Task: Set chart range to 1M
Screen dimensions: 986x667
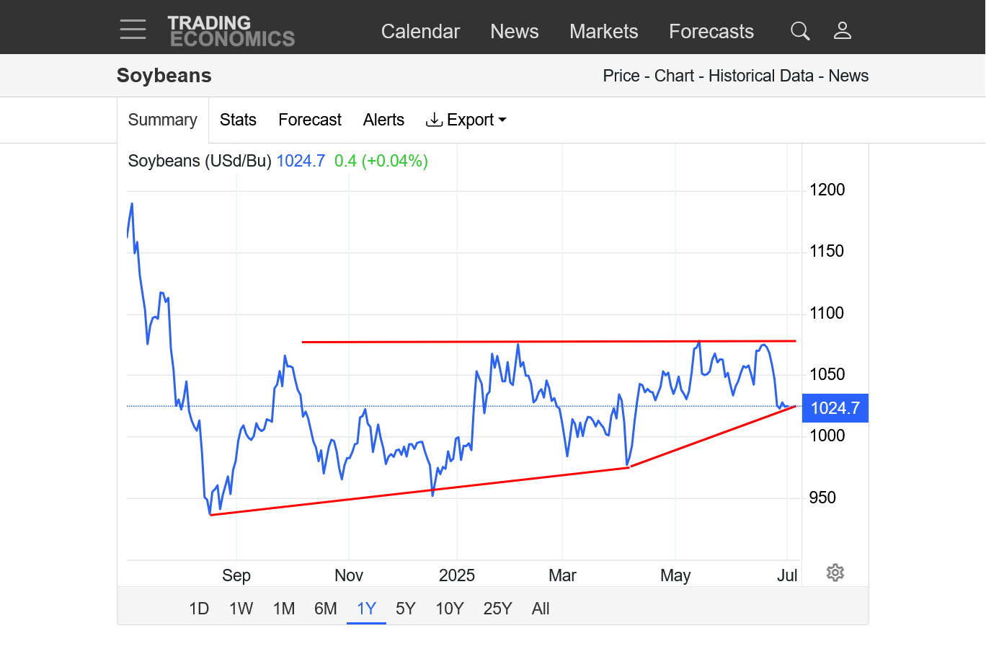Action: [284, 609]
